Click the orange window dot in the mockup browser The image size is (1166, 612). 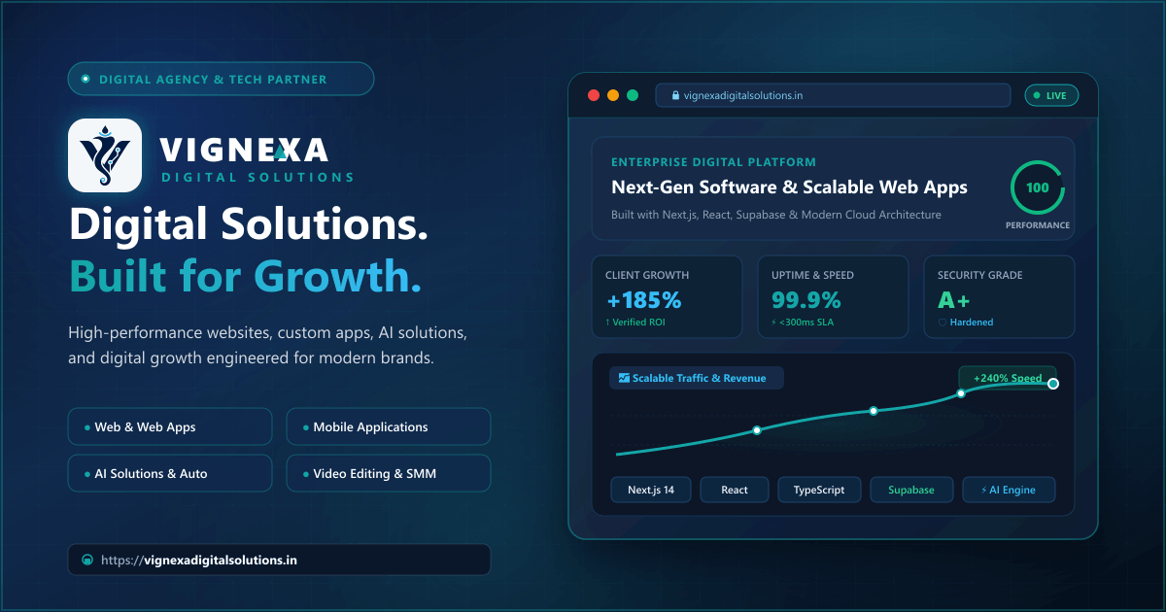[x=613, y=95]
